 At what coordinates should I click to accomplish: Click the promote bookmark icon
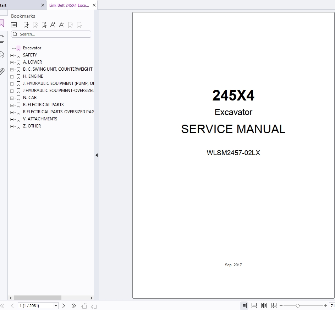[x=71, y=25]
